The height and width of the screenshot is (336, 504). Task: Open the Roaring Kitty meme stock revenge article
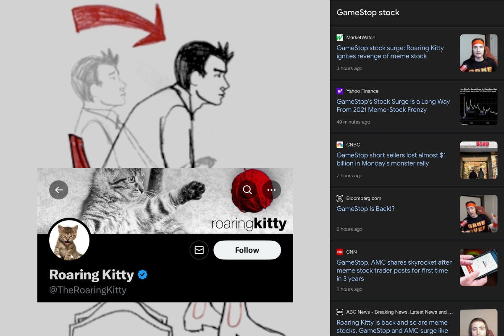tap(390, 52)
